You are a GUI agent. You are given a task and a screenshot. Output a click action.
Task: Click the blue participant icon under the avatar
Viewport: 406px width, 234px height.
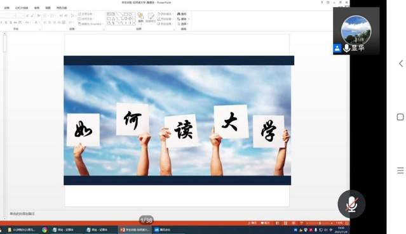(x=337, y=48)
